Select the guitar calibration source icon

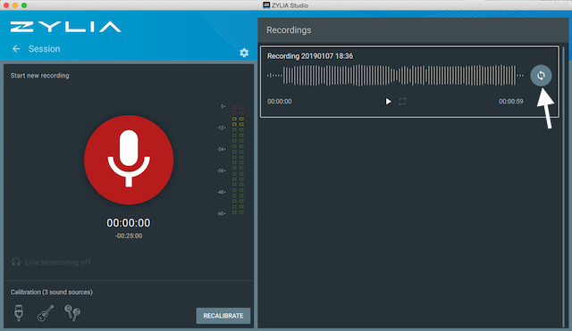pyautogui.click(x=46, y=313)
